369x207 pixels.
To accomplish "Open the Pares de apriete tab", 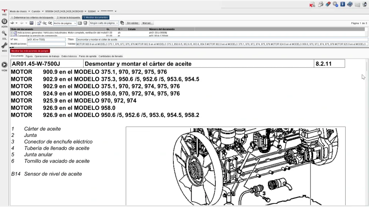I will tap(88, 56).
